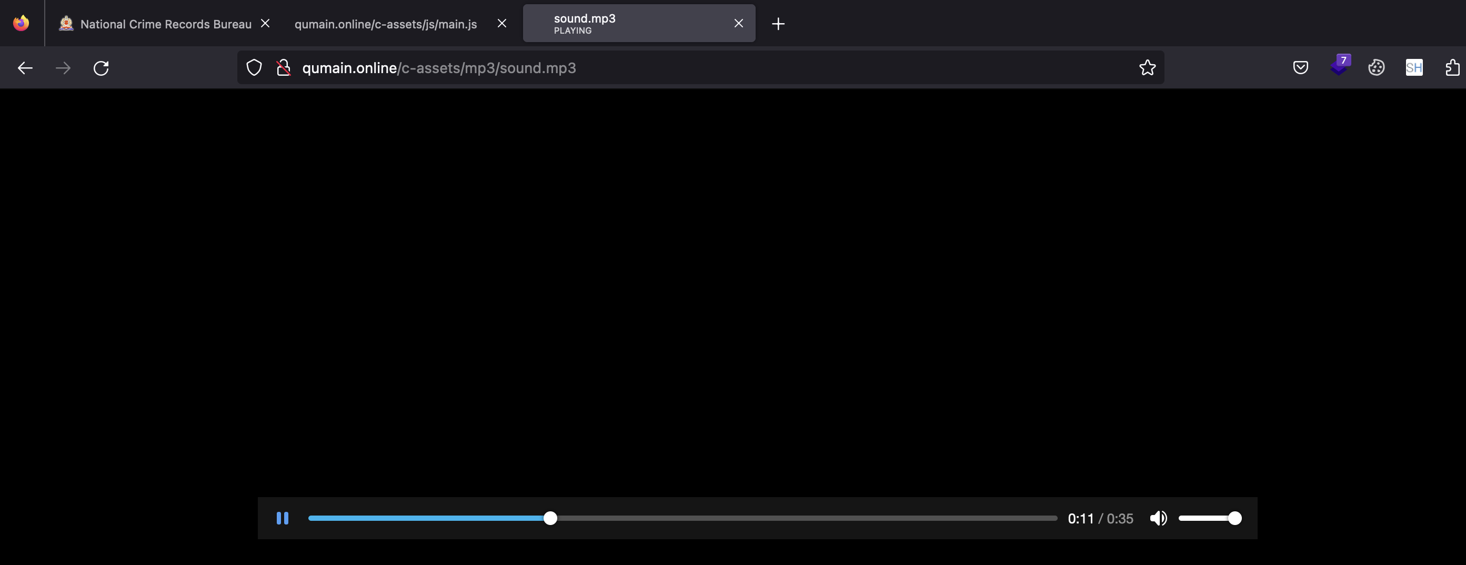
Task: Navigate back to the previous page
Action: [25, 68]
